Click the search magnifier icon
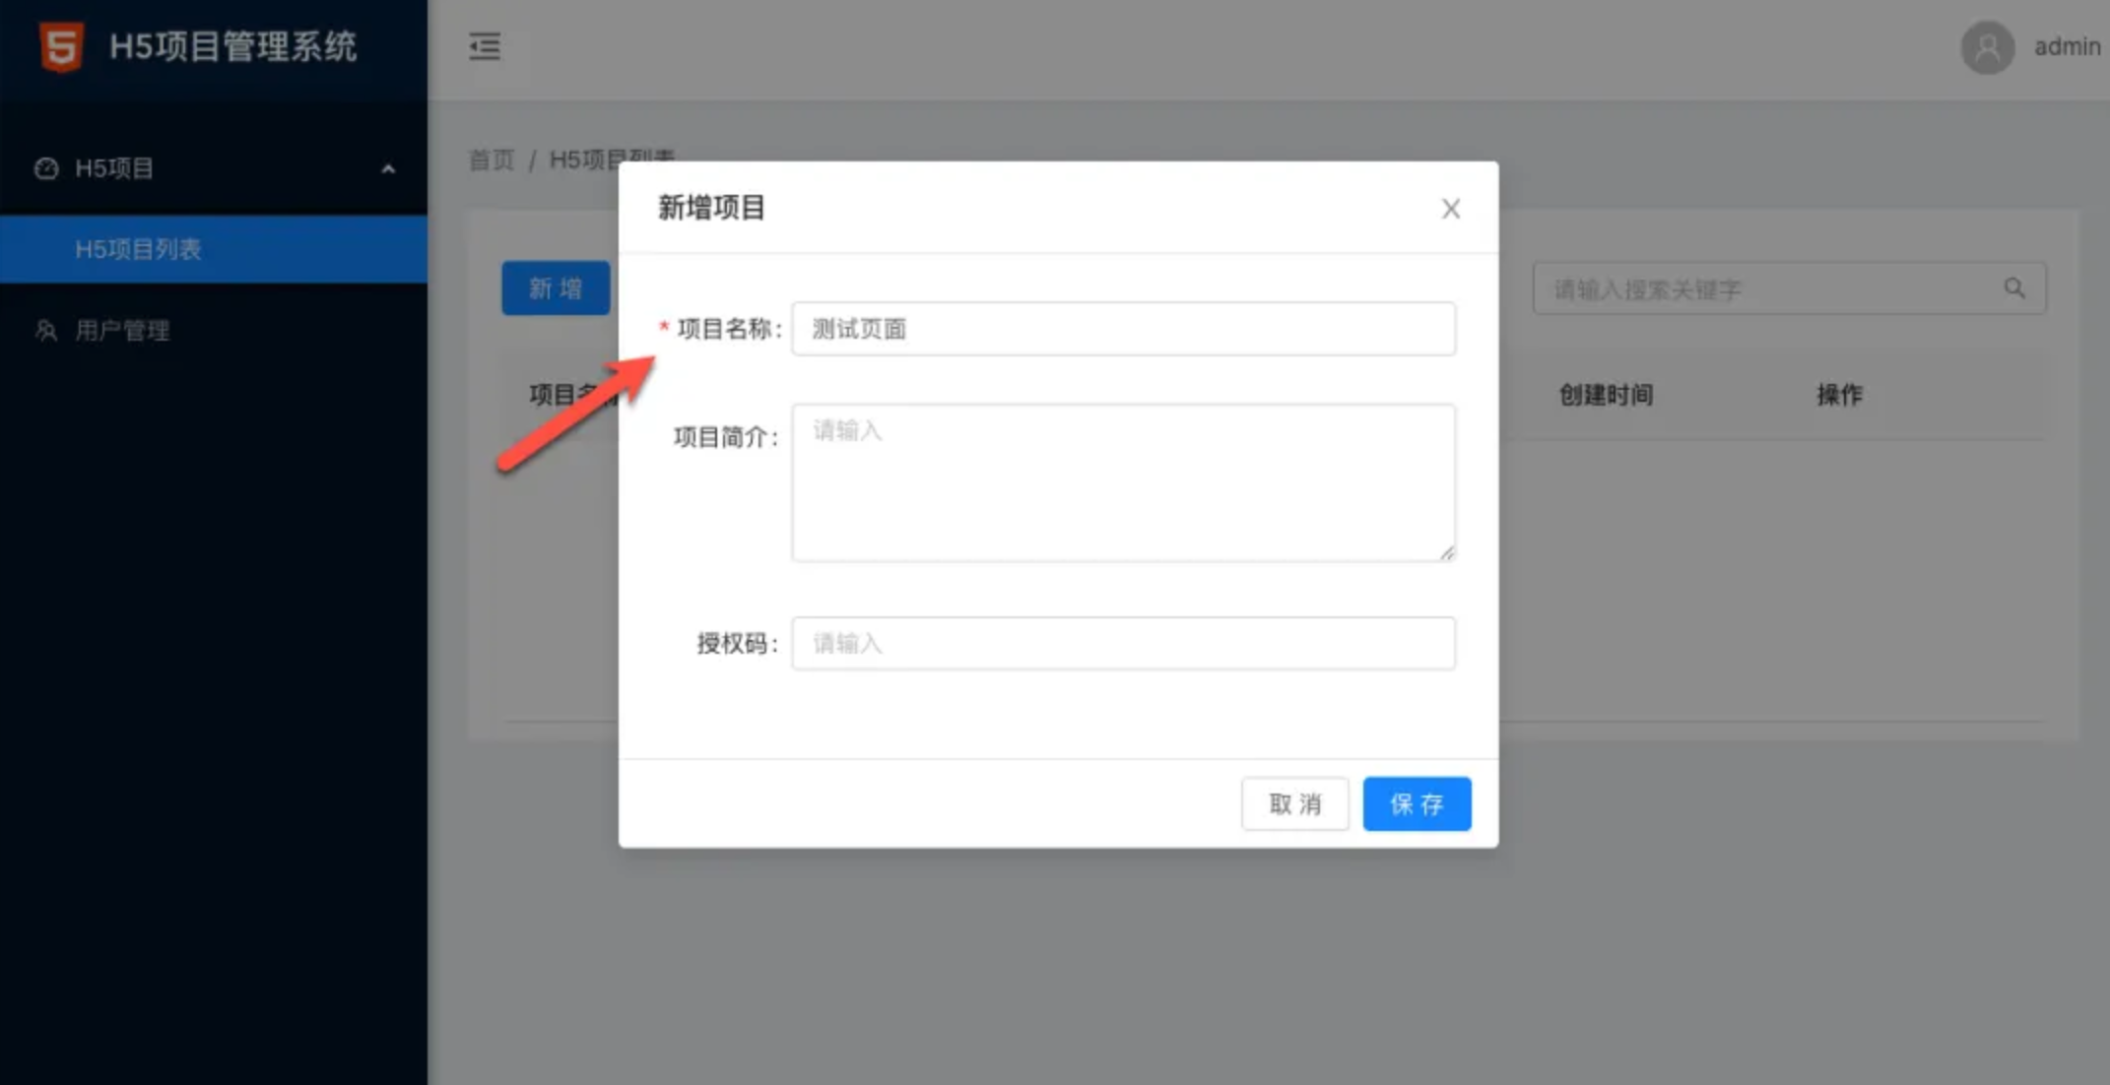 click(2014, 288)
